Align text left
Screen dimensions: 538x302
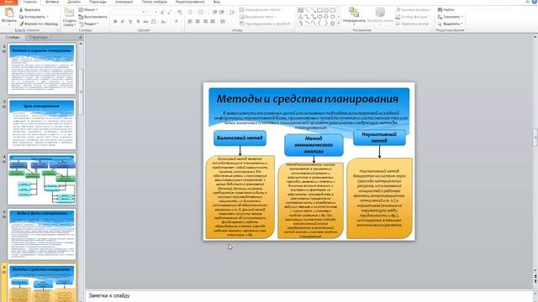(x=190, y=22)
